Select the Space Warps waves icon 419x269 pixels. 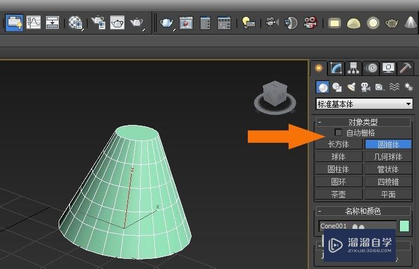pos(394,87)
